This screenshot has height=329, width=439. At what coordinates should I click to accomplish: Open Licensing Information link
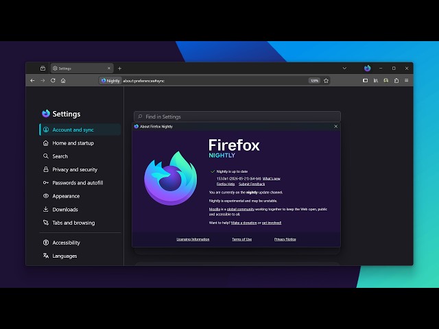[193, 239]
